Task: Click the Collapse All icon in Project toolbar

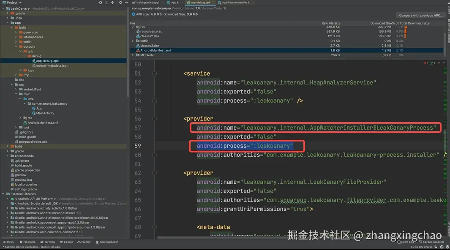Action: coord(112,3)
